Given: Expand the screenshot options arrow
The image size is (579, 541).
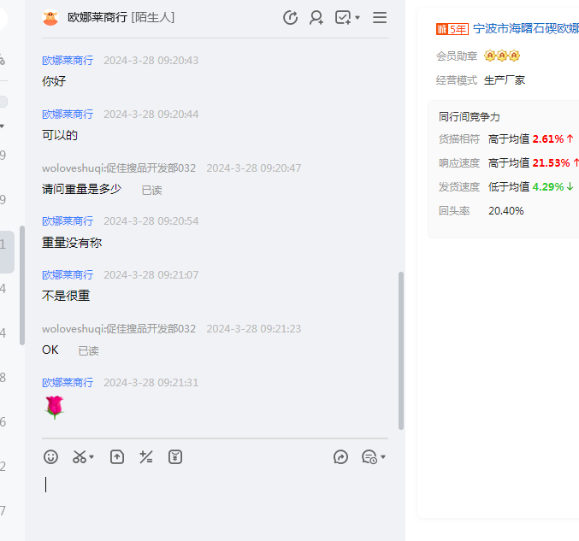Looking at the screenshot, I should point(92,457).
